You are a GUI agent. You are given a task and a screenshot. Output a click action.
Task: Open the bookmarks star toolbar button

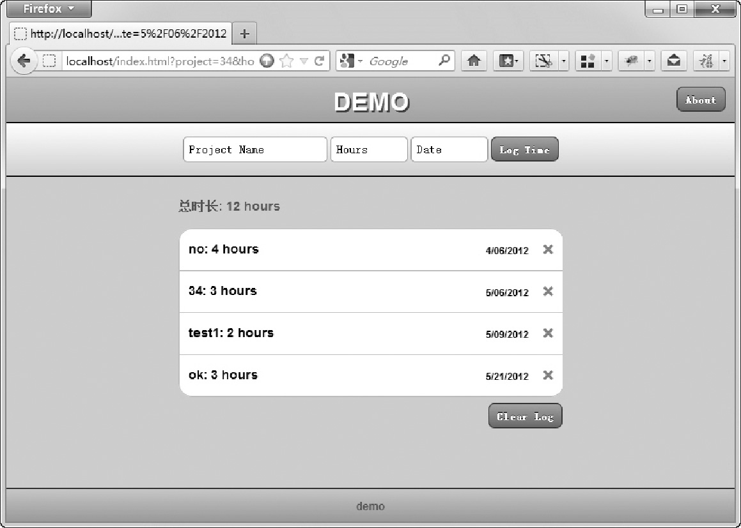coord(508,61)
